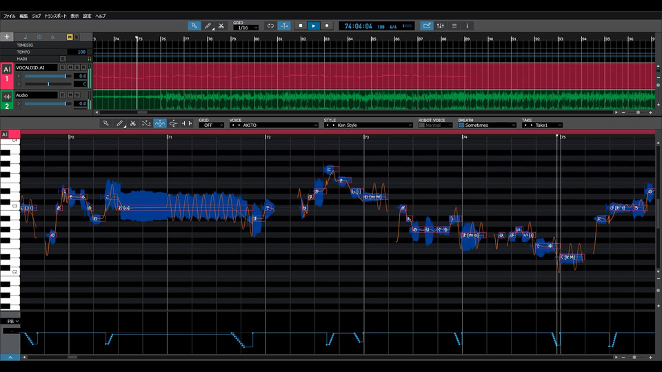Open the 表示 menu
The image size is (662, 372).
point(74,16)
